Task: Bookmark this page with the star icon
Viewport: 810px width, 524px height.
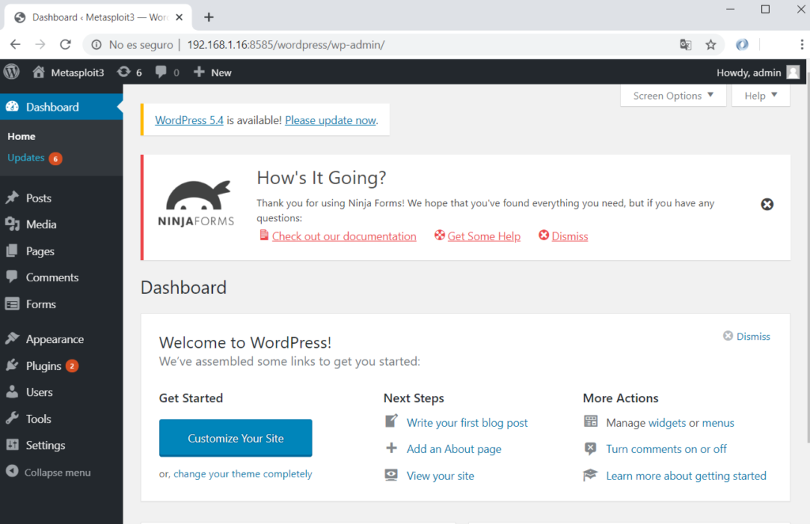Action: point(711,45)
